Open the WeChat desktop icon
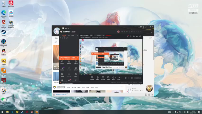 tap(4, 100)
